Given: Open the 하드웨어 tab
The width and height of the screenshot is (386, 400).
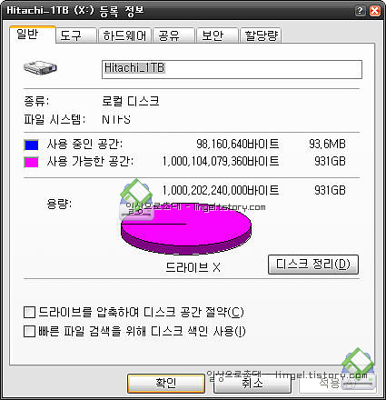Looking at the screenshot, I should coord(124,35).
